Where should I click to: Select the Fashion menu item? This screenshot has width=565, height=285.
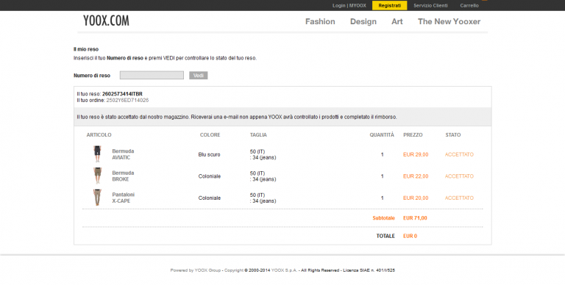pos(320,21)
